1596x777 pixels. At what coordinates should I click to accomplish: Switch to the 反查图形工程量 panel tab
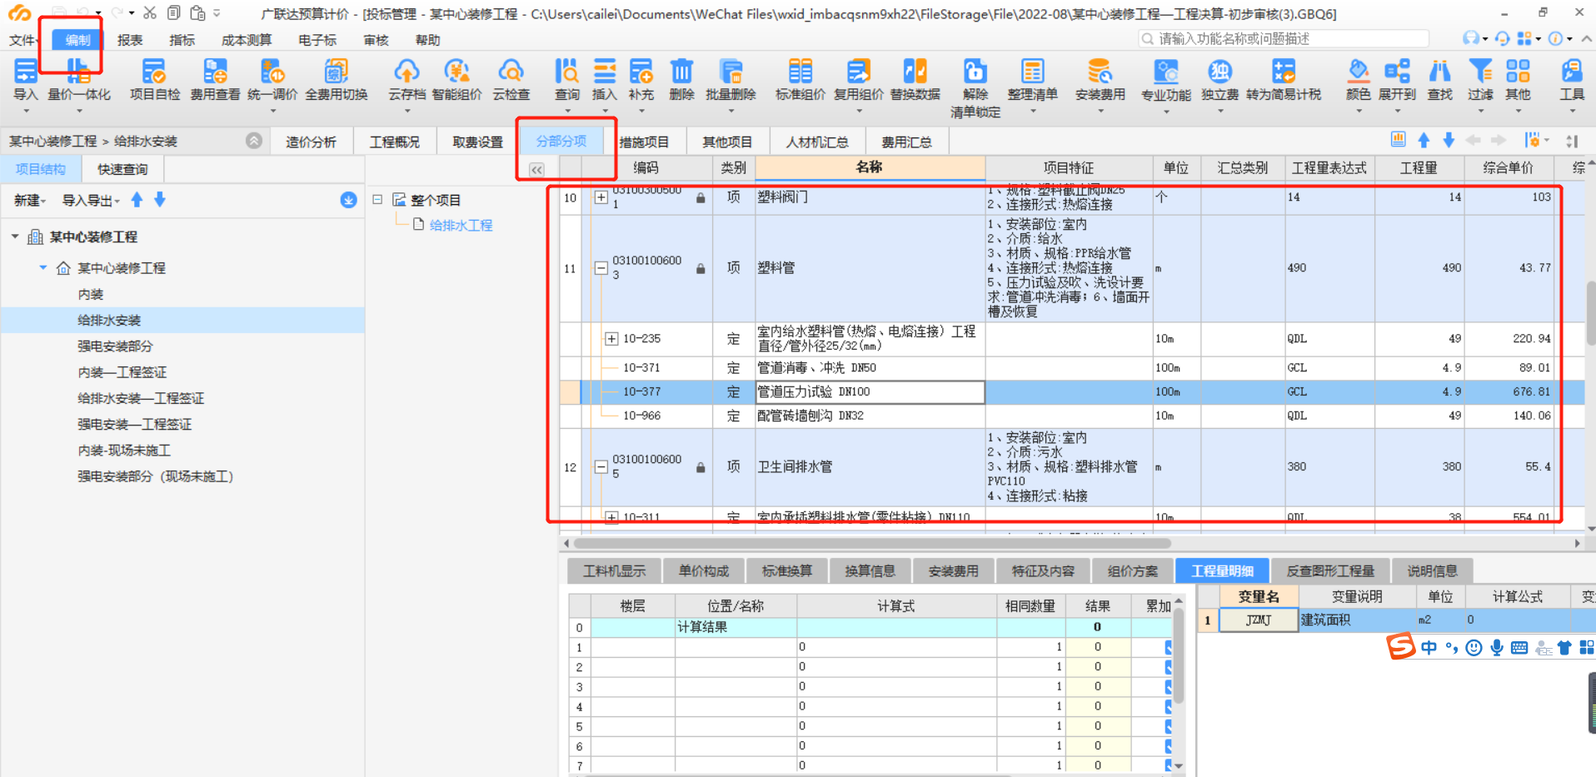[x=1330, y=570]
